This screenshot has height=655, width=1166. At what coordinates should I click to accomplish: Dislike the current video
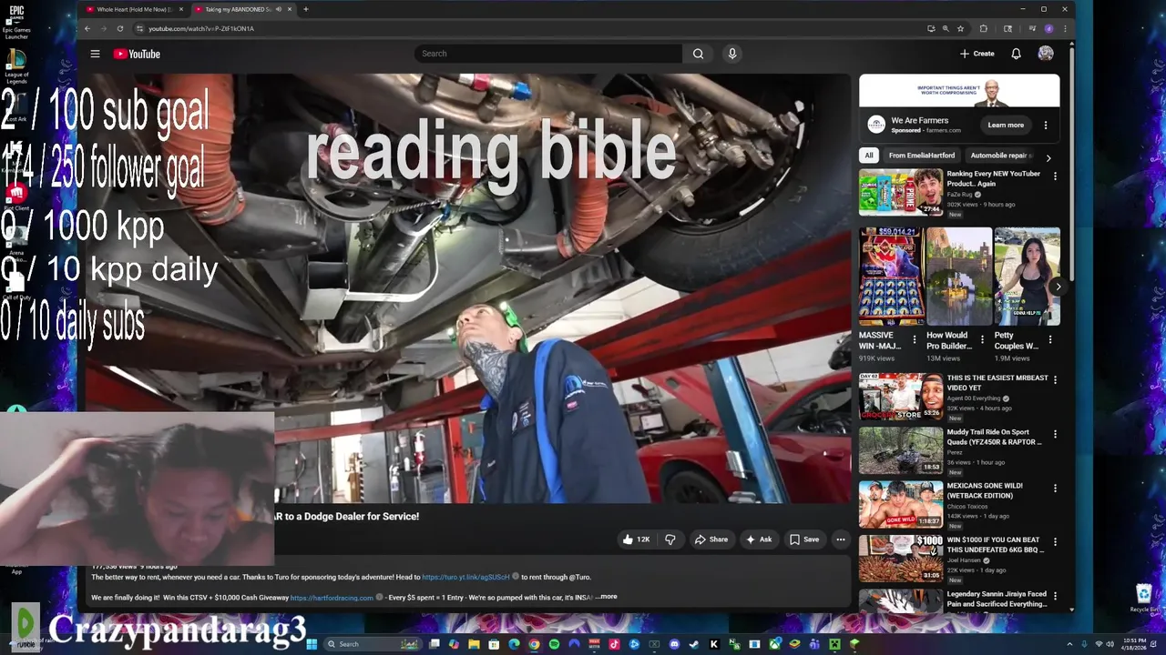[x=670, y=539]
